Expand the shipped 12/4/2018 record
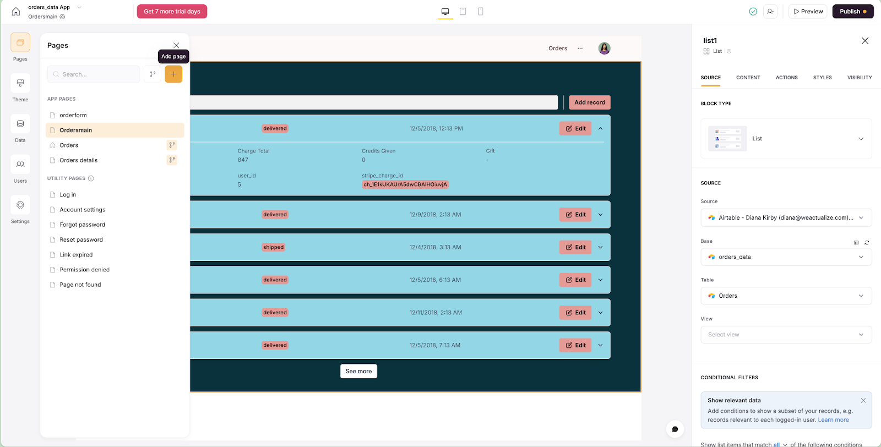 (x=601, y=247)
